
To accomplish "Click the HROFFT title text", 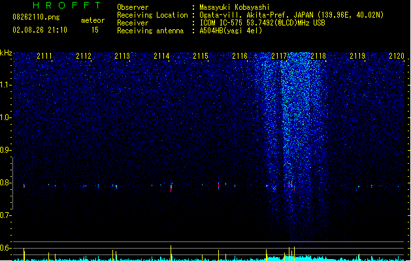I will [67, 5].
